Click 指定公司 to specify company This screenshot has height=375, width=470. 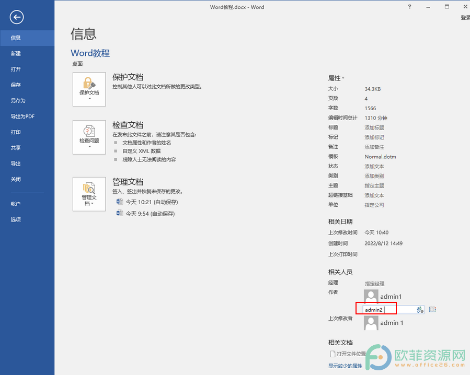click(374, 205)
